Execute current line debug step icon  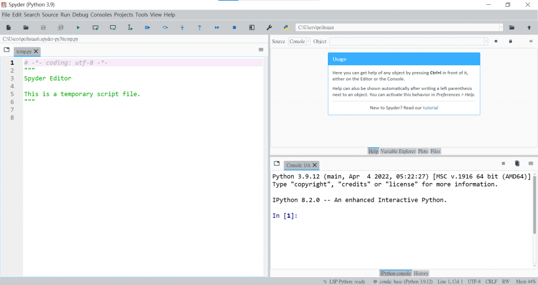[x=165, y=27]
